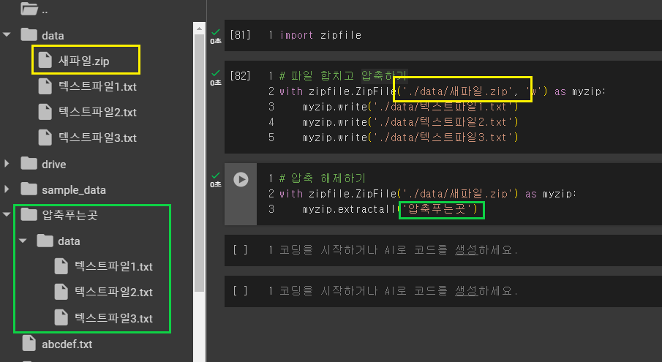Select the 압축푸는곳 folder label
This screenshot has height=362, width=662.
[69, 215]
